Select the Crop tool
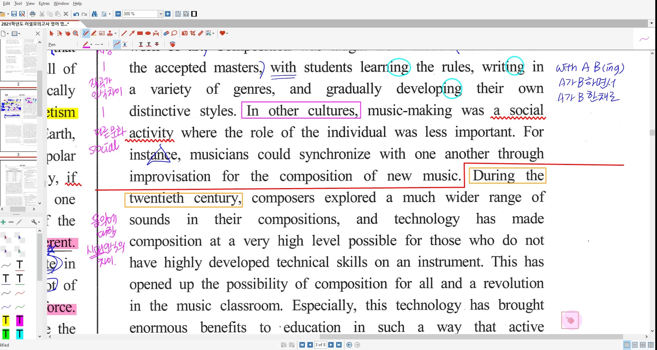 [193, 33]
